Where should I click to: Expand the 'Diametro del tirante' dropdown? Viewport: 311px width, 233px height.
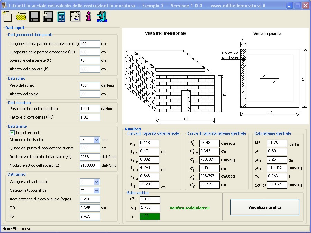[97, 140]
